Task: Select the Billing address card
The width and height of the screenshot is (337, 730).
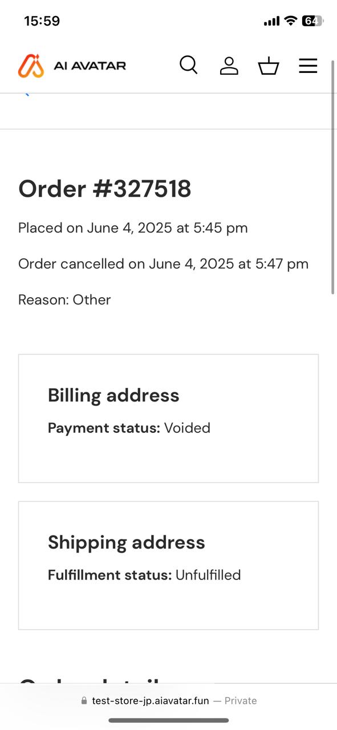Action: [x=168, y=419]
